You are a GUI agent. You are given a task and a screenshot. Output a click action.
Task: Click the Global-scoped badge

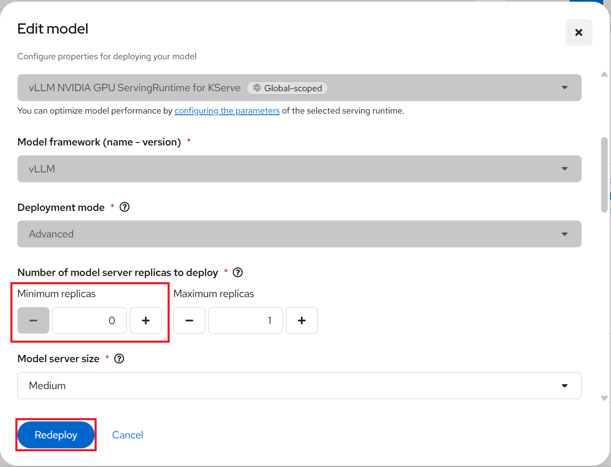pyautogui.click(x=287, y=88)
